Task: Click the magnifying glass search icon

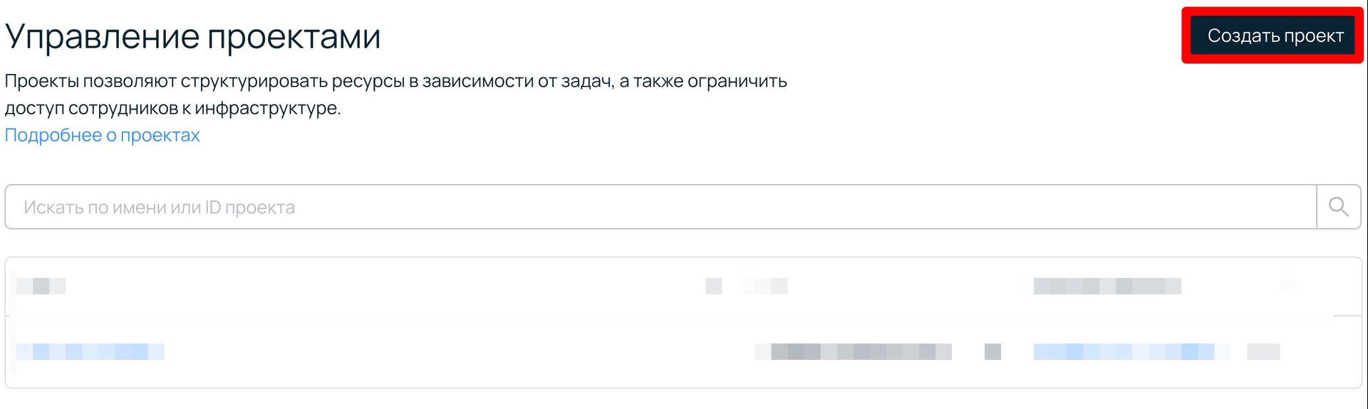Action: click(x=1339, y=207)
